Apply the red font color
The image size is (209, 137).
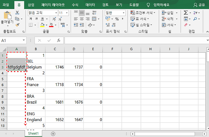pyautogui.click(x=51, y=25)
